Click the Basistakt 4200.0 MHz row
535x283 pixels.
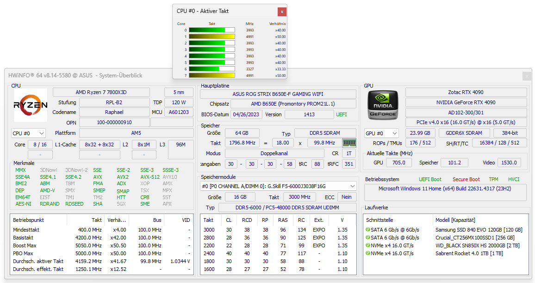tap(101, 238)
